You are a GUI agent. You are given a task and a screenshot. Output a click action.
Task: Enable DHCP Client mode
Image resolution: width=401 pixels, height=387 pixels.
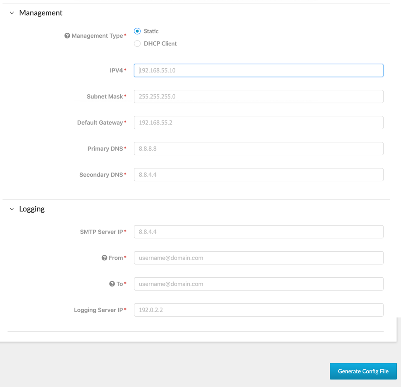click(137, 43)
